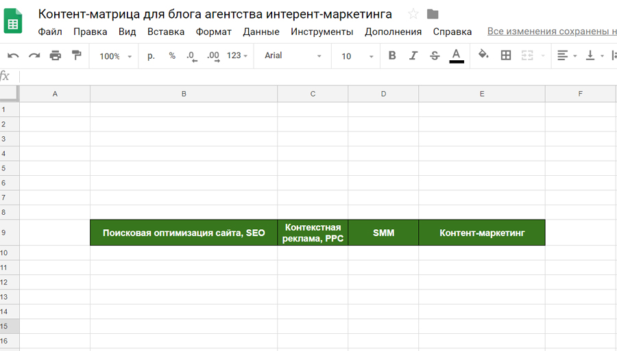The width and height of the screenshot is (617, 351).
Task: Open the 100% zoom dropdown
Action: pos(115,56)
